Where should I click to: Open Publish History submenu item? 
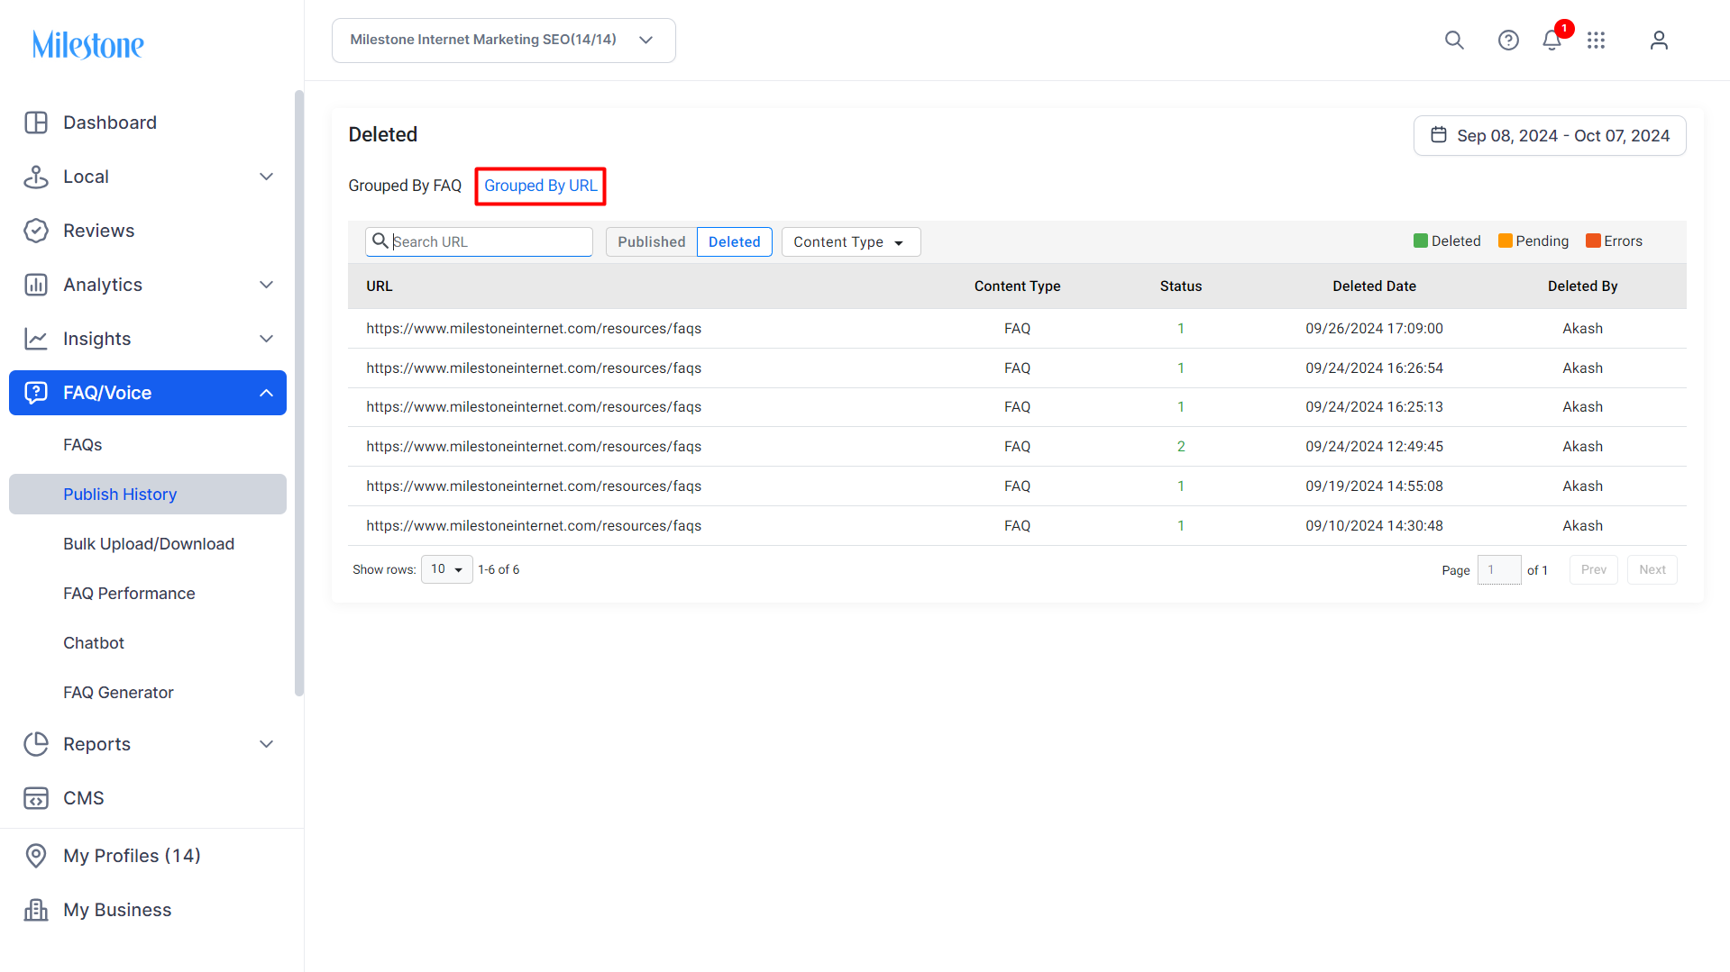(x=148, y=495)
